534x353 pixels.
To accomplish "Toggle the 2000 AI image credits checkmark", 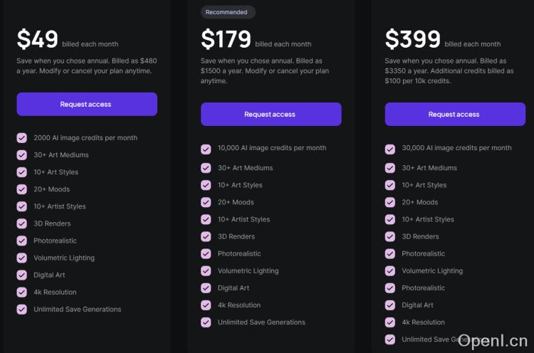I will pyautogui.click(x=22, y=138).
